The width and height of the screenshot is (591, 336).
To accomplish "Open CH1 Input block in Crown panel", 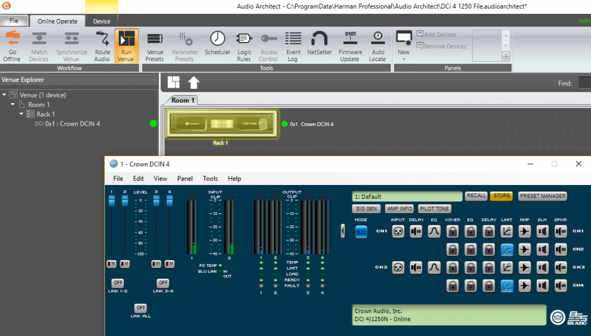I will pos(398,232).
